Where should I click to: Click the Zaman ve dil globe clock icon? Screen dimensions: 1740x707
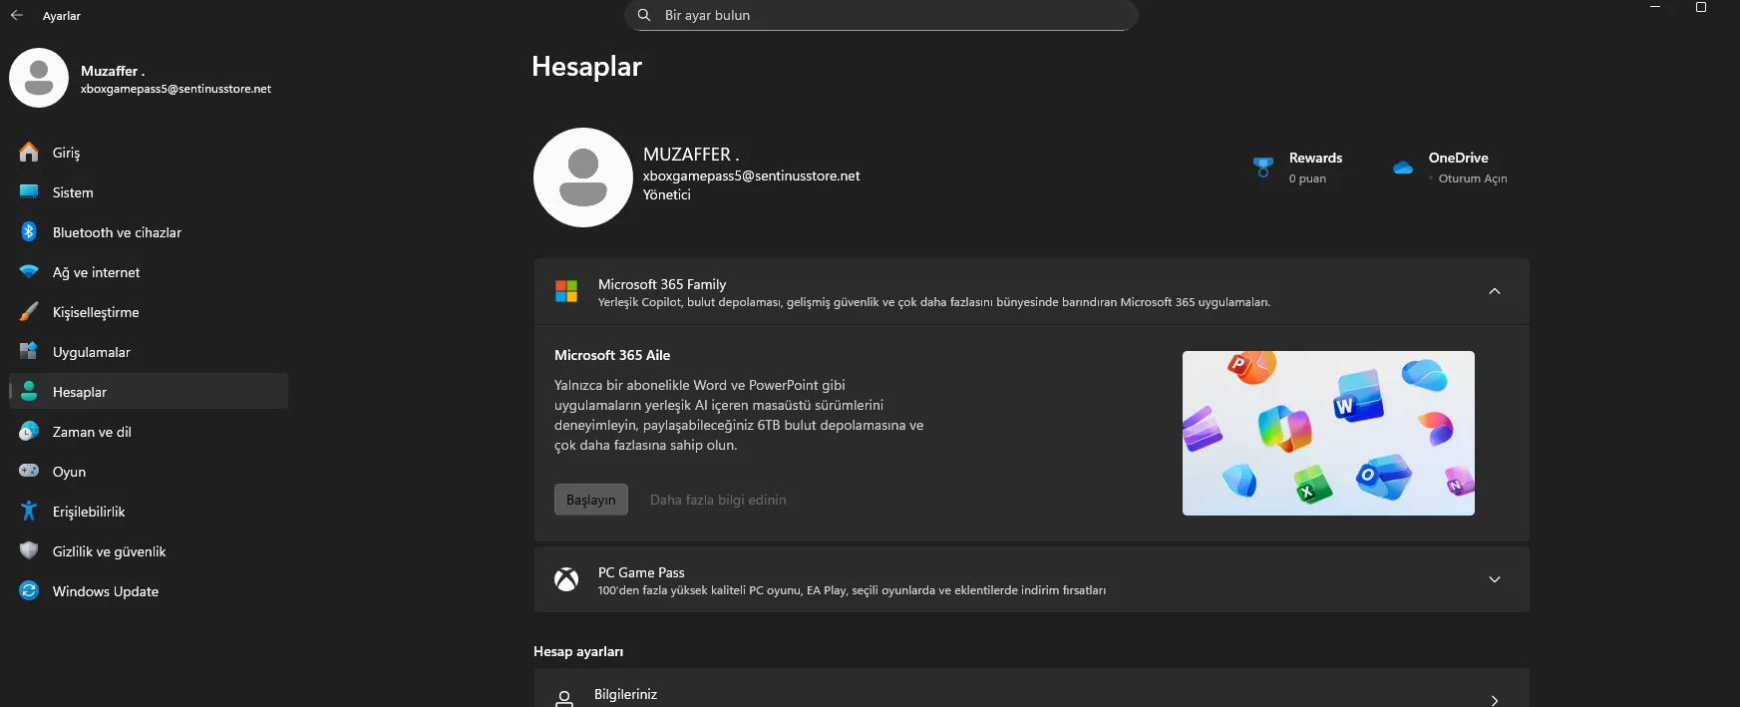coord(29,431)
